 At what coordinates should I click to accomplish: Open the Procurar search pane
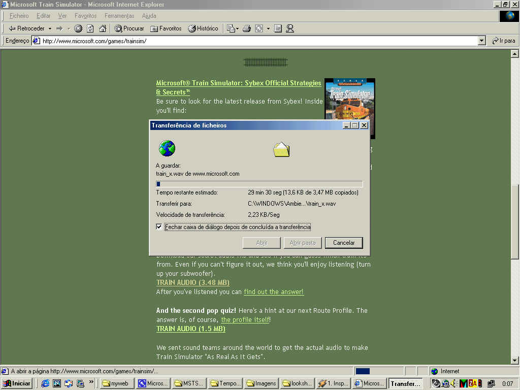click(129, 28)
